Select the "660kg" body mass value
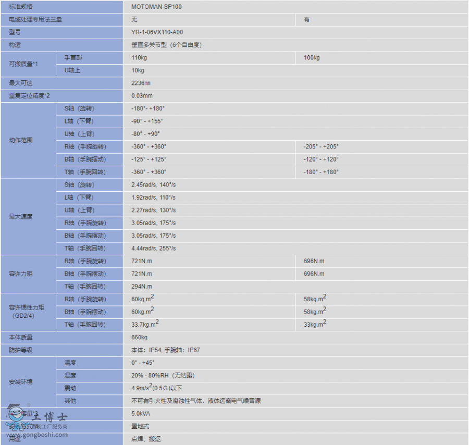 (x=139, y=337)
